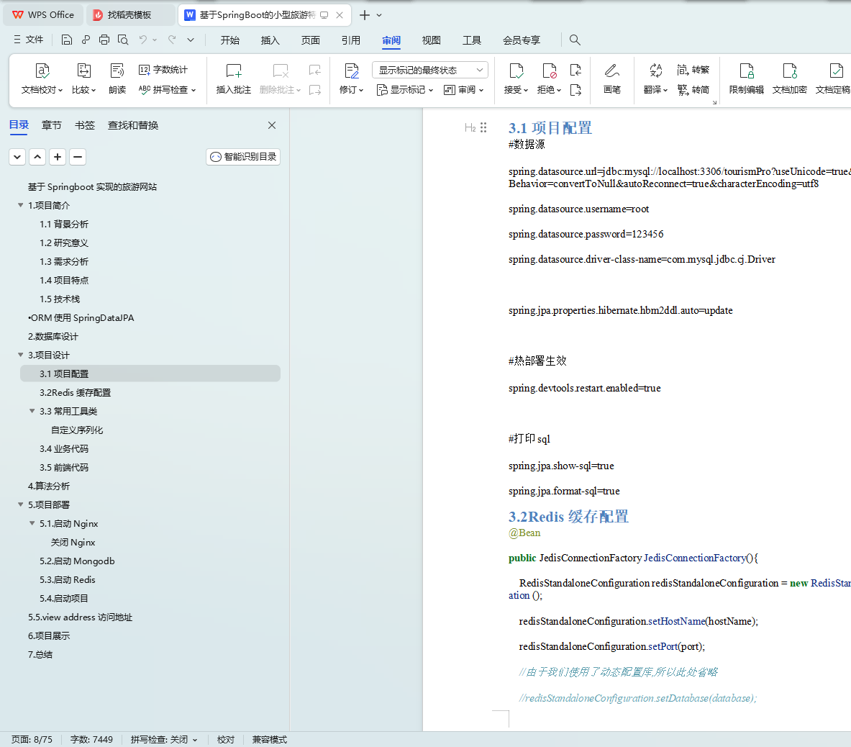This screenshot has height=747, width=851.
Task: Switch to the WPS Office home tab
Action: [x=43, y=15]
